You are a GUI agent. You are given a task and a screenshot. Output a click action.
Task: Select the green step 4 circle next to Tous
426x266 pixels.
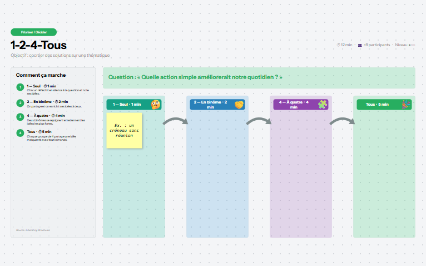pos(20,133)
